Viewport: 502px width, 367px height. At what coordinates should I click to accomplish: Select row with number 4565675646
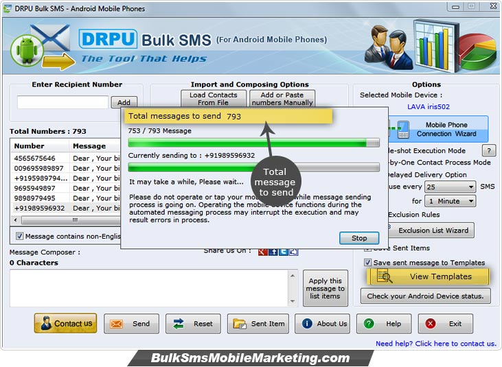[x=66, y=158]
